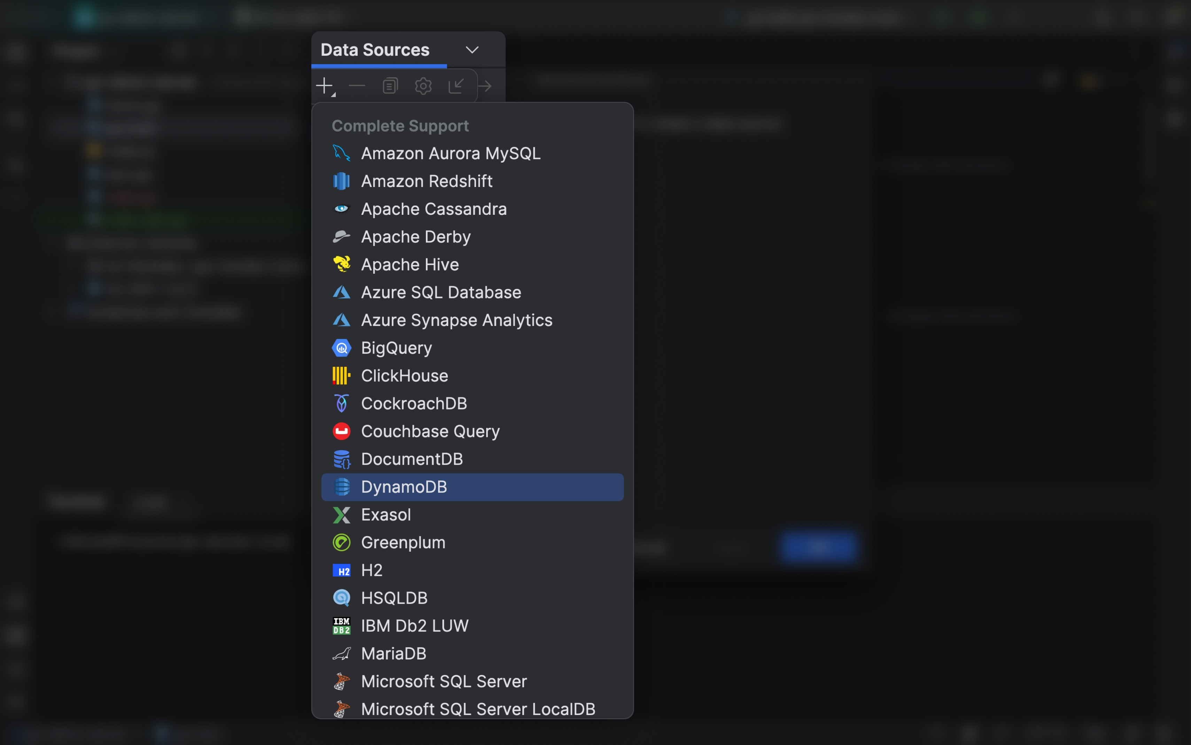
Task: Click the dolphin icon beside Amazon Aurora MySQL
Action: 342,153
